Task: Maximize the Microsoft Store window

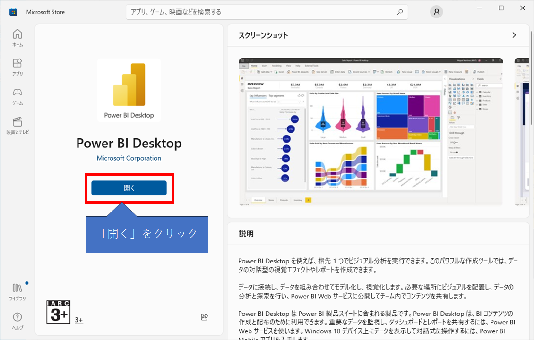Action: click(x=501, y=8)
